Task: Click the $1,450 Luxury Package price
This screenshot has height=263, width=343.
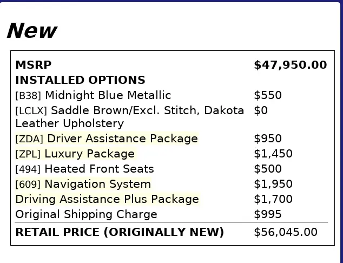Action: [x=273, y=154]
